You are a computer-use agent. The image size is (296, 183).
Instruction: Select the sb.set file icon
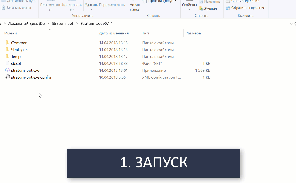(x=7, y=63)
